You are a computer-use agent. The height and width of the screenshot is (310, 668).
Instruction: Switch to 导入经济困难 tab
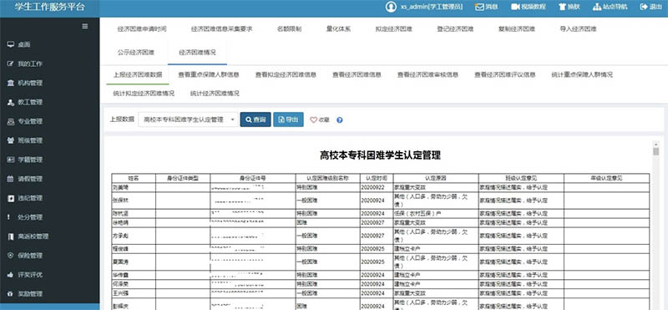tap(578, 29)
